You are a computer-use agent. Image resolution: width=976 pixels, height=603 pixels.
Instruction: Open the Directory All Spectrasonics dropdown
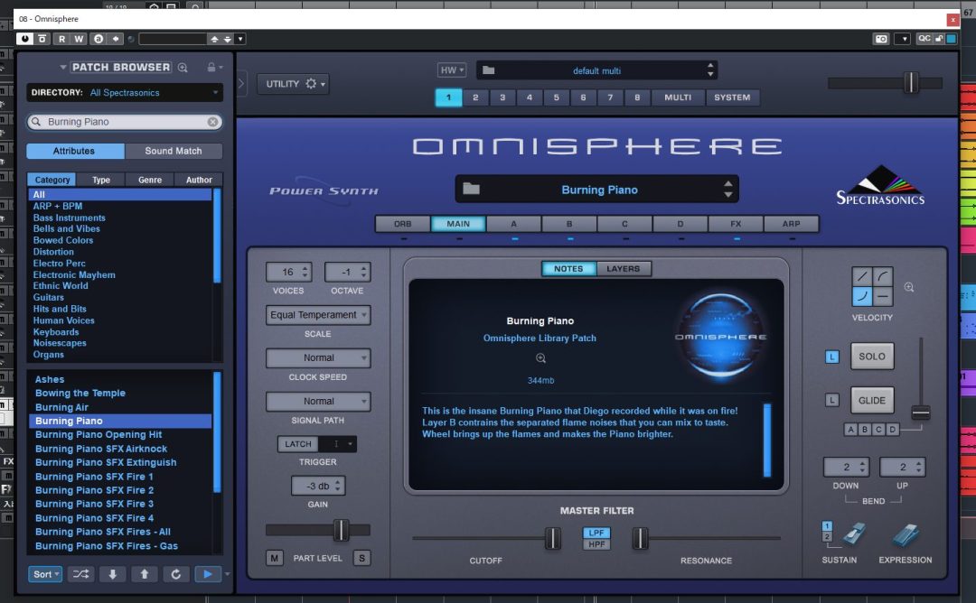click(125, 93)
